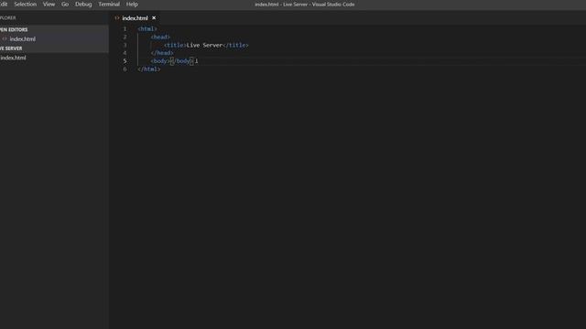The width and height of the screenshot is (586, 329).
Task: Click the closing html tag on line 6
Action: click(148, 69)
